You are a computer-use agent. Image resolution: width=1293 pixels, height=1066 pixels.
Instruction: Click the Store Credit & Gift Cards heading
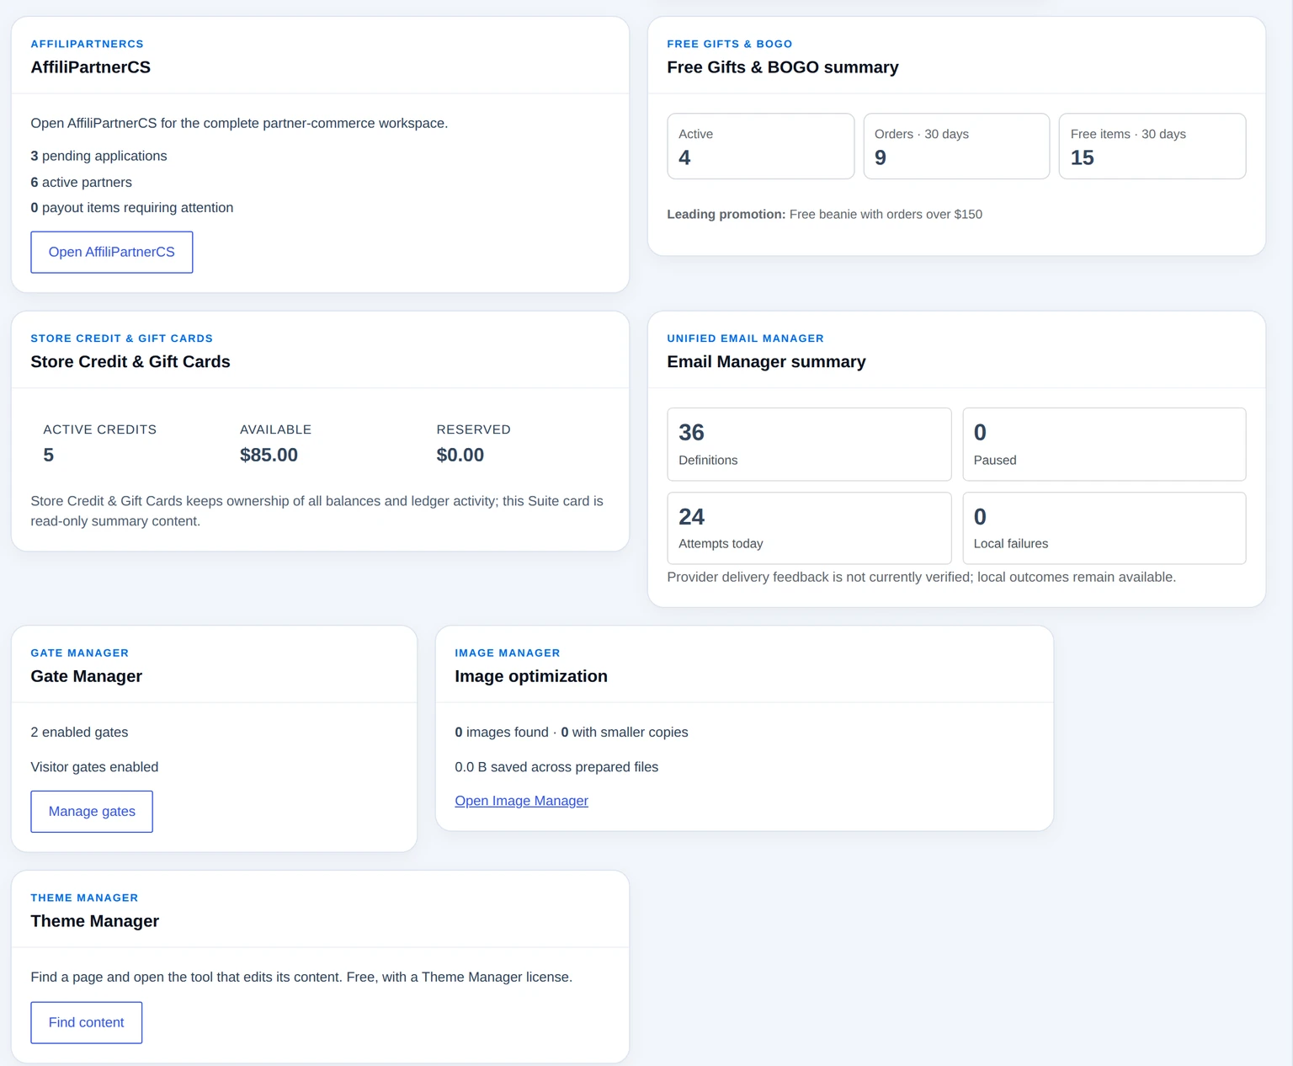coord(130,362)
